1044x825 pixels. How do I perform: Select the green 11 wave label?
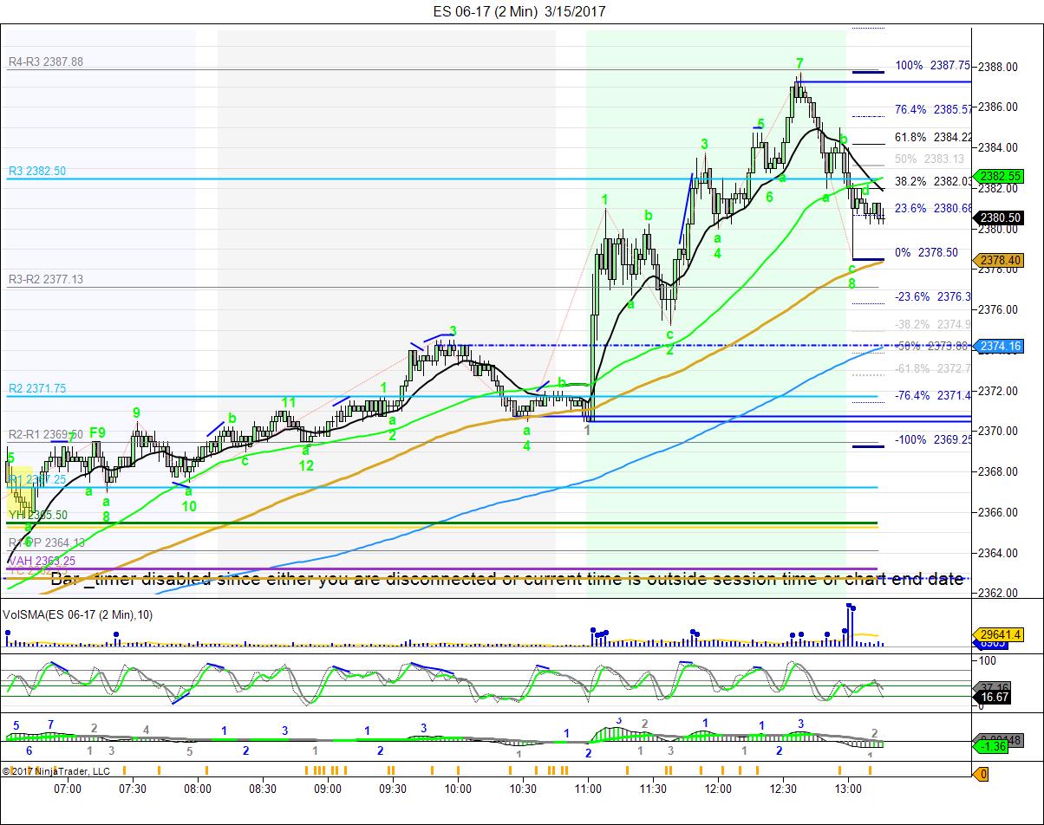point(289,403)
